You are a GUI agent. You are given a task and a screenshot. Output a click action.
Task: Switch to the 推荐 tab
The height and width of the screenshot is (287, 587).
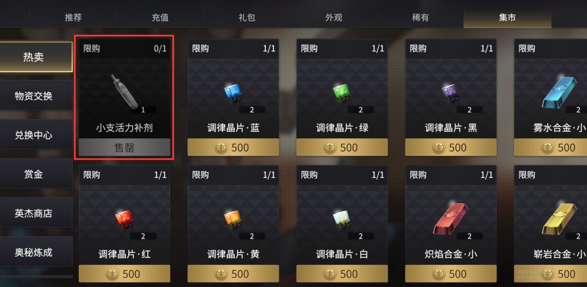73,17
